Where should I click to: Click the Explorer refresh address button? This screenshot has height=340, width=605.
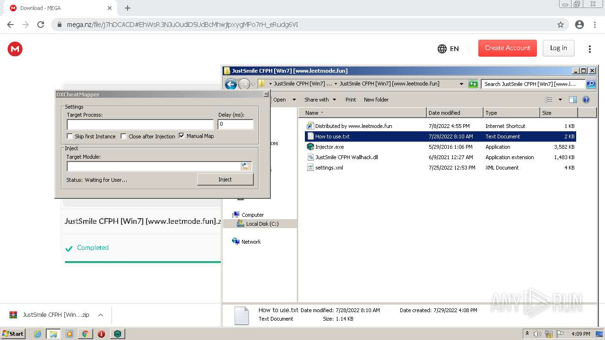click(473, 84)
